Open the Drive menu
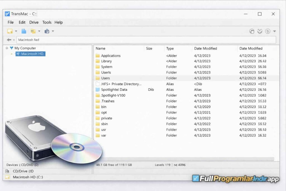This screenshot has width=286, height=191. 34,22
